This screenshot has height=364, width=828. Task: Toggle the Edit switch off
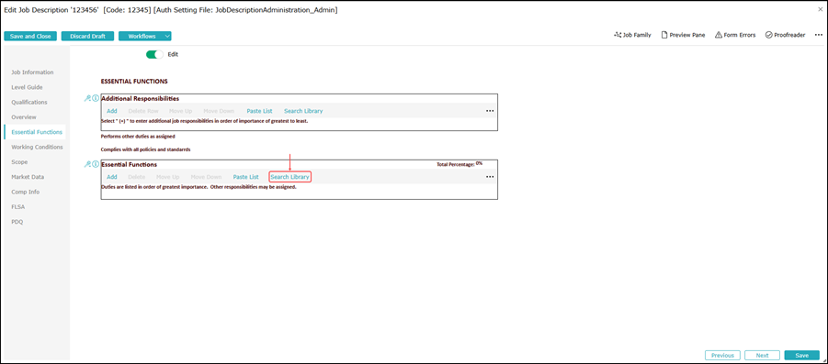point(154,54)
